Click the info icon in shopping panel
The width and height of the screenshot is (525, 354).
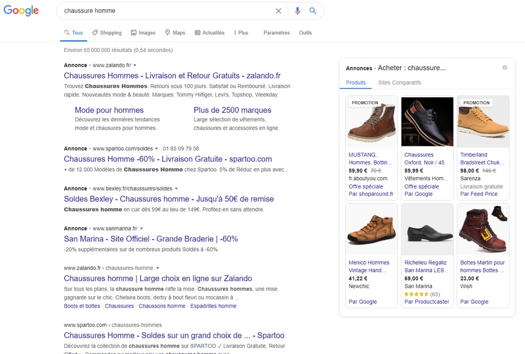pyautogui.click(x=505, y=68)
